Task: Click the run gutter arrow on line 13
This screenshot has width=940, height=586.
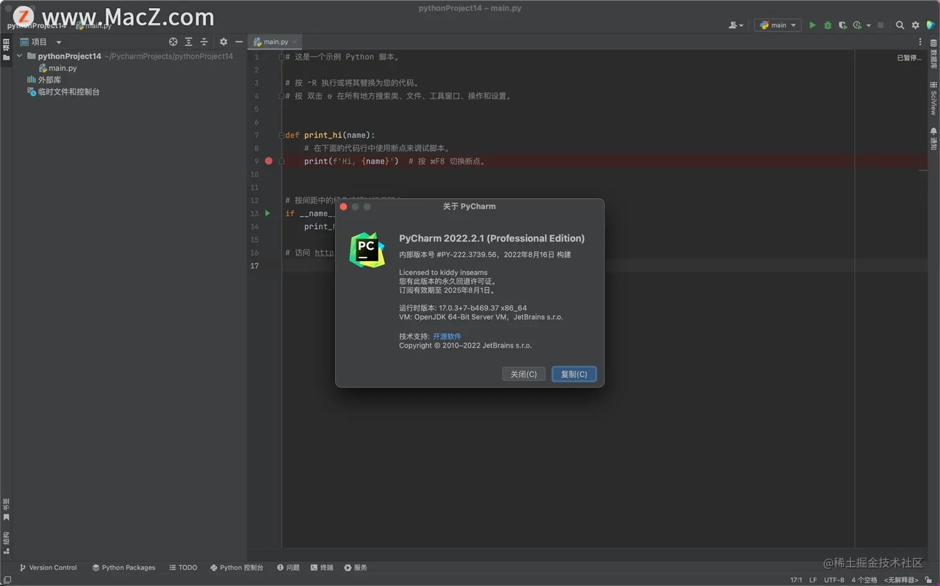Action: 268,213
